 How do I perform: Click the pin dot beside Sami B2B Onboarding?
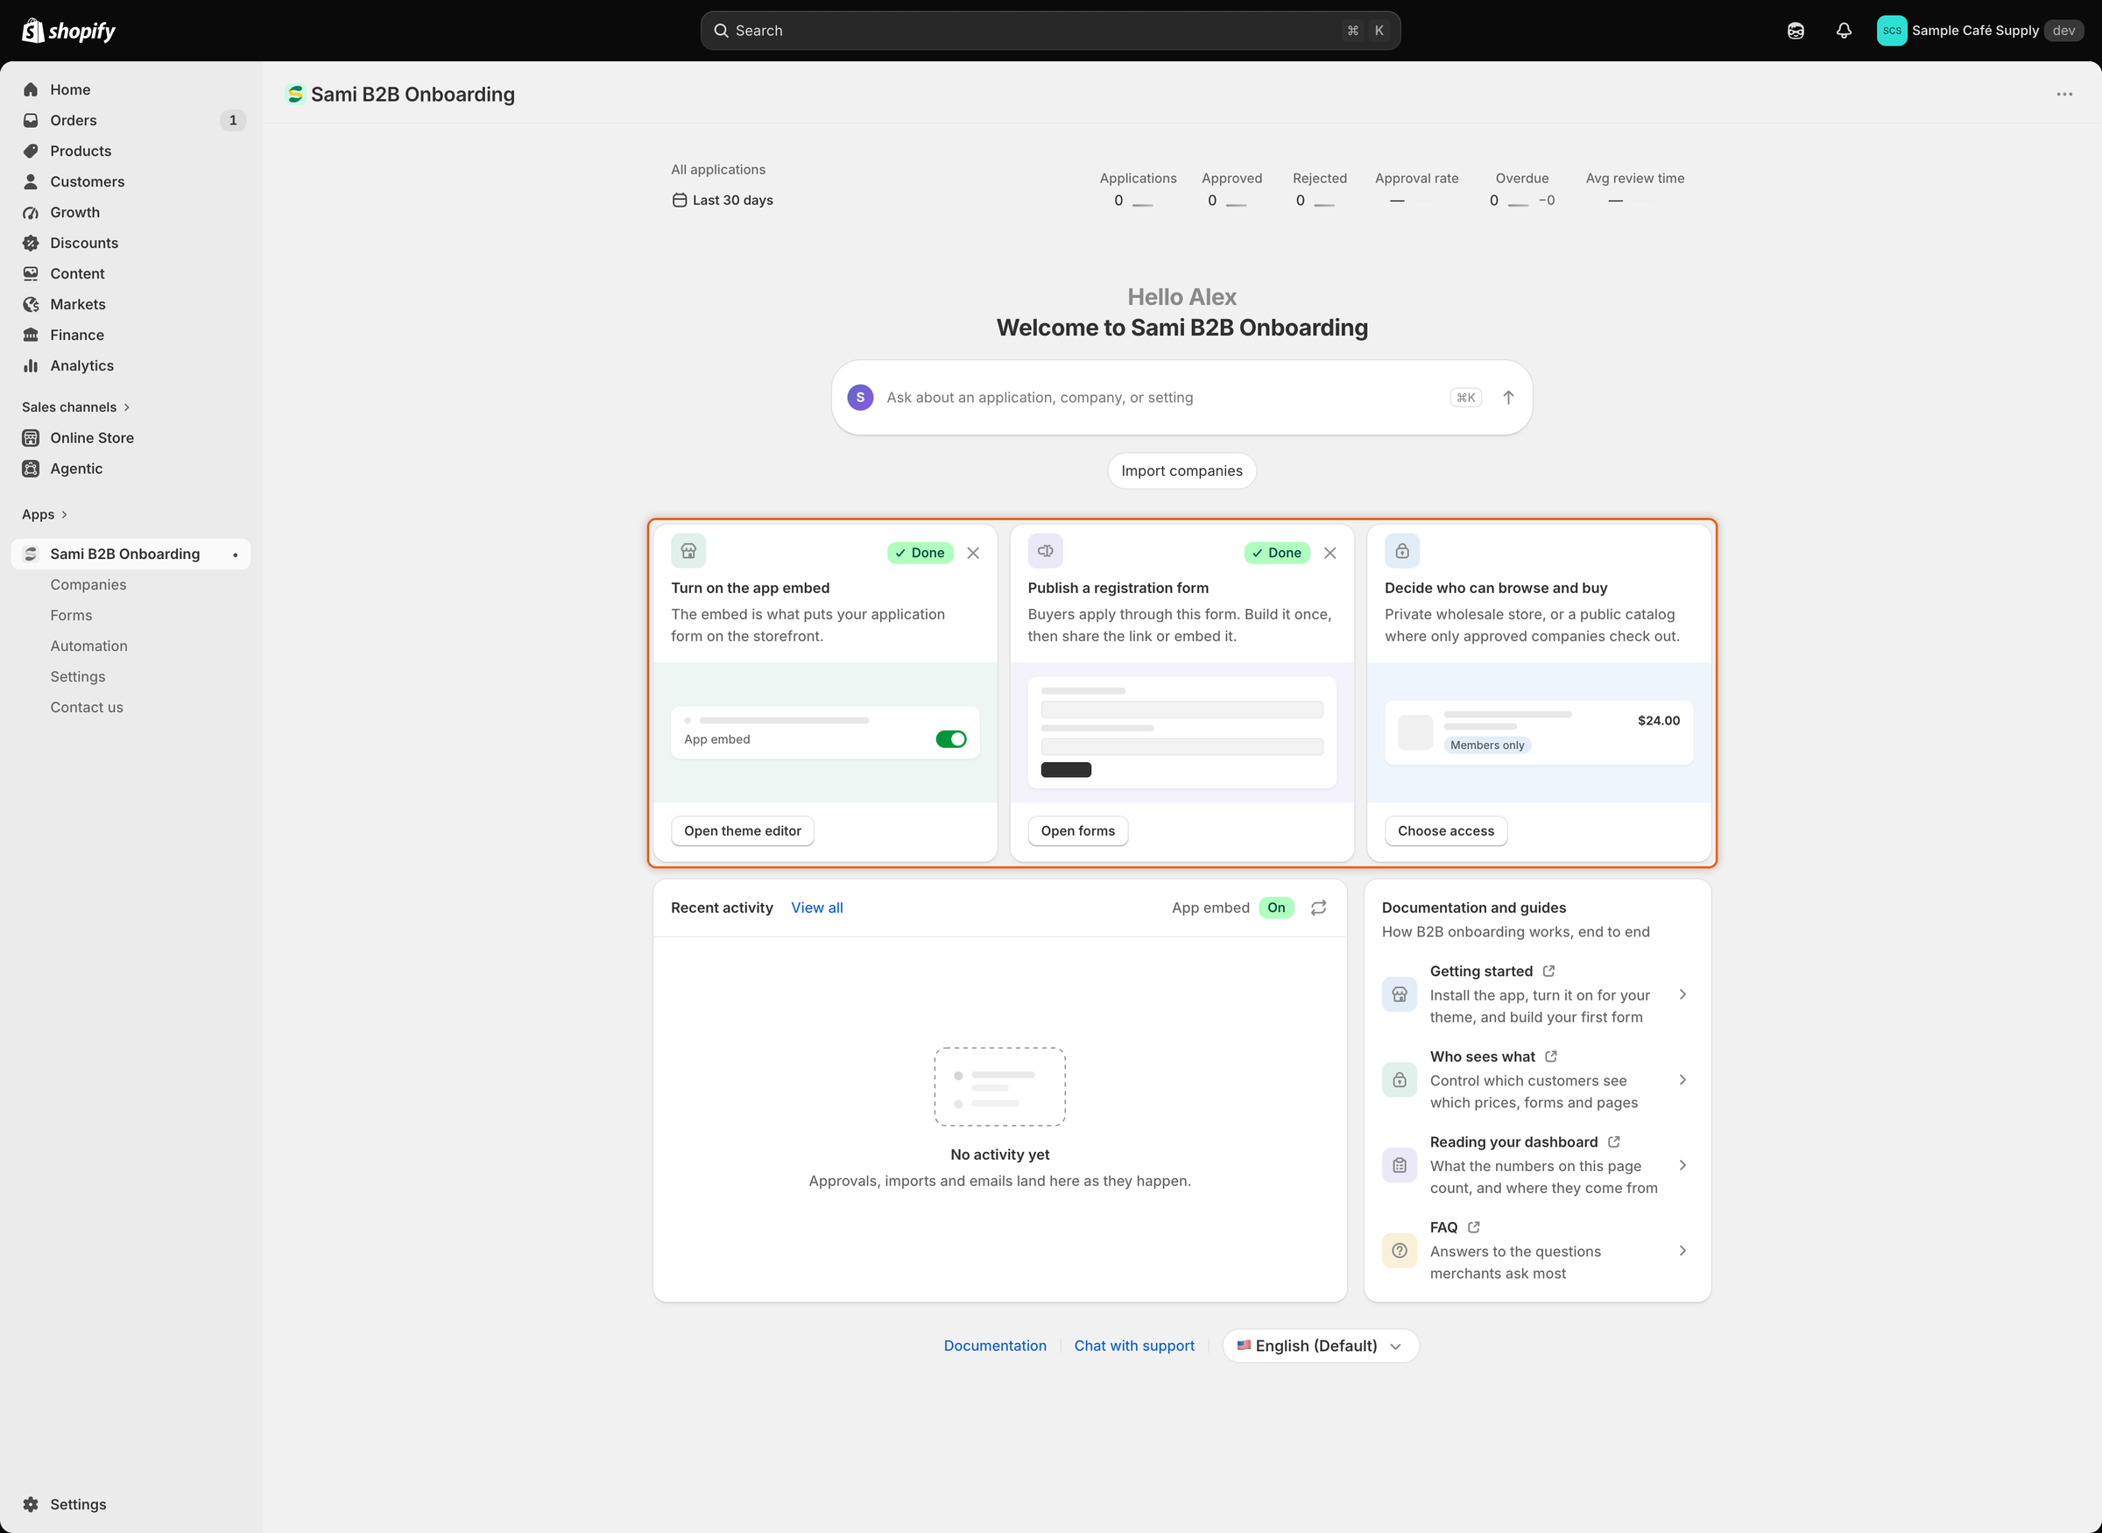pos(236,555)
